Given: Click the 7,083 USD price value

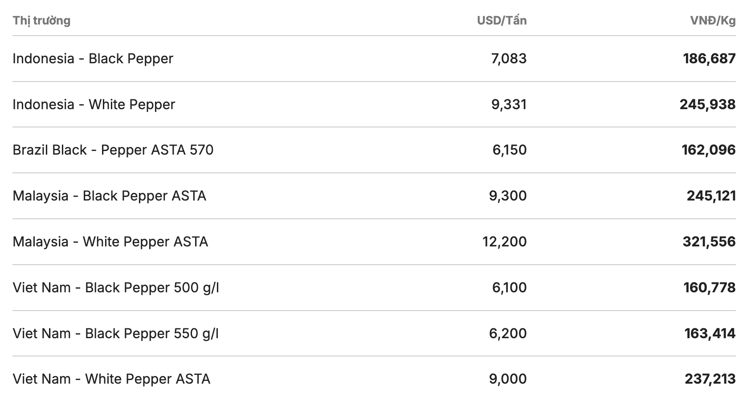Looking at the screenshot, I should (x=509, y=58).
